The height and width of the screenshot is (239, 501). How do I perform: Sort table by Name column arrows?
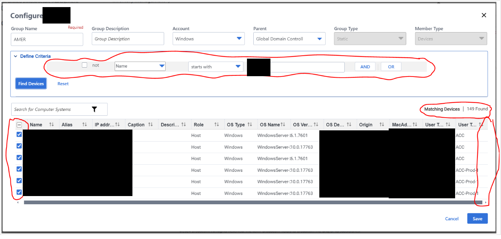pos(51,125)
